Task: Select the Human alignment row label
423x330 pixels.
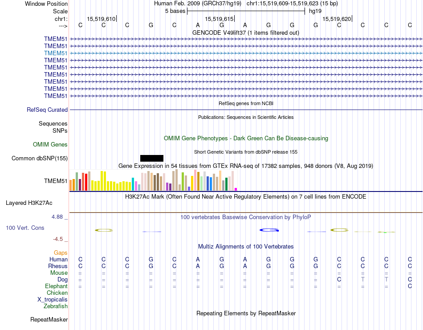Action: [58, 259]
